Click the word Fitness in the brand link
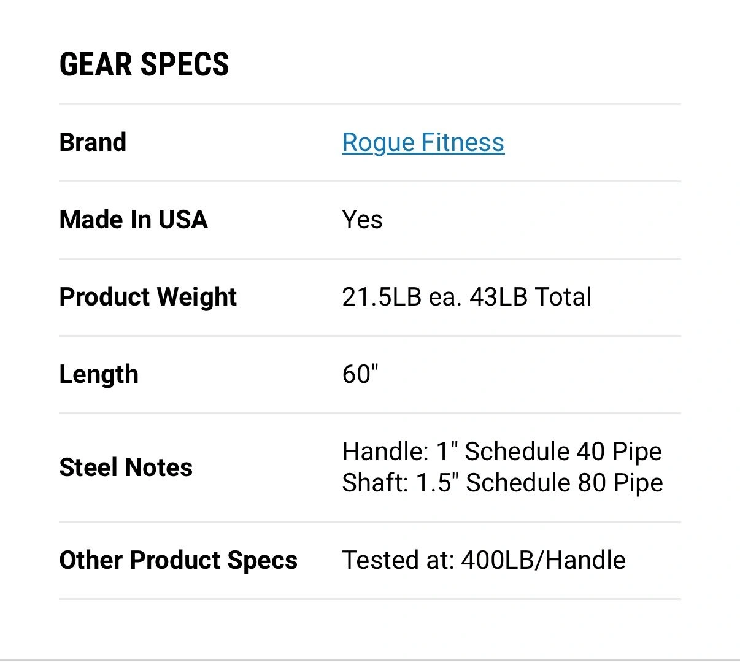 point(463,142)
